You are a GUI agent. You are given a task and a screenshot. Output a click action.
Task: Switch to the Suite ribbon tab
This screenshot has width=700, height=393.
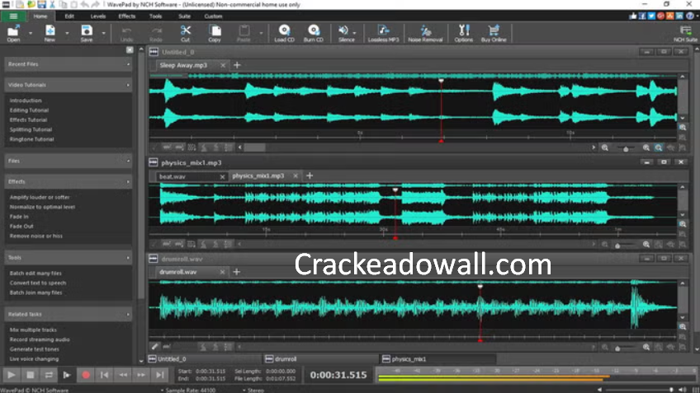[x=184, y=16]
